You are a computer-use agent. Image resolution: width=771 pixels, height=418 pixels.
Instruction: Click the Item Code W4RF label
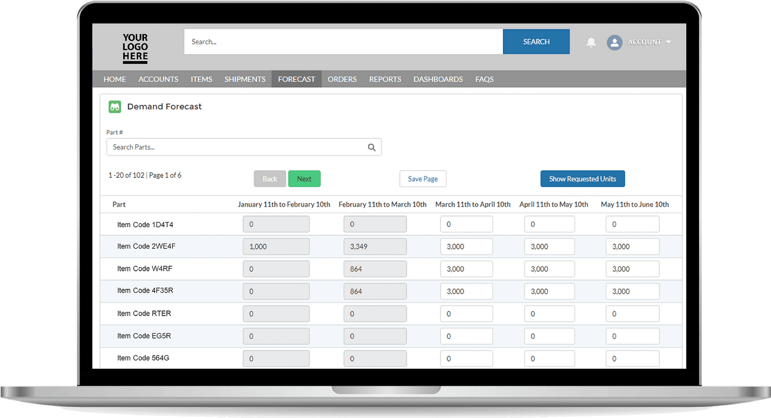click(x=145, y=269)
